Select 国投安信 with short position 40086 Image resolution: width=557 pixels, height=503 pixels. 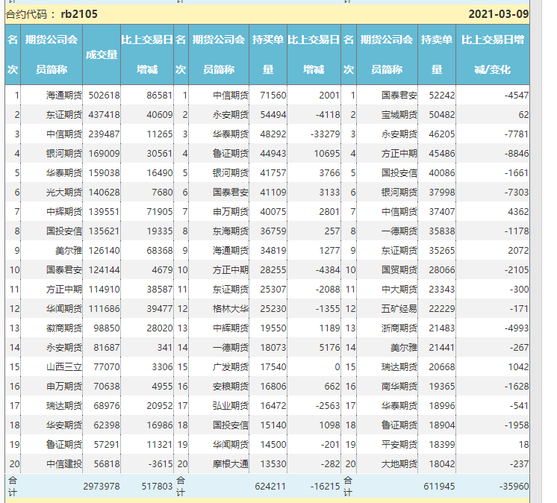point(399,173)
